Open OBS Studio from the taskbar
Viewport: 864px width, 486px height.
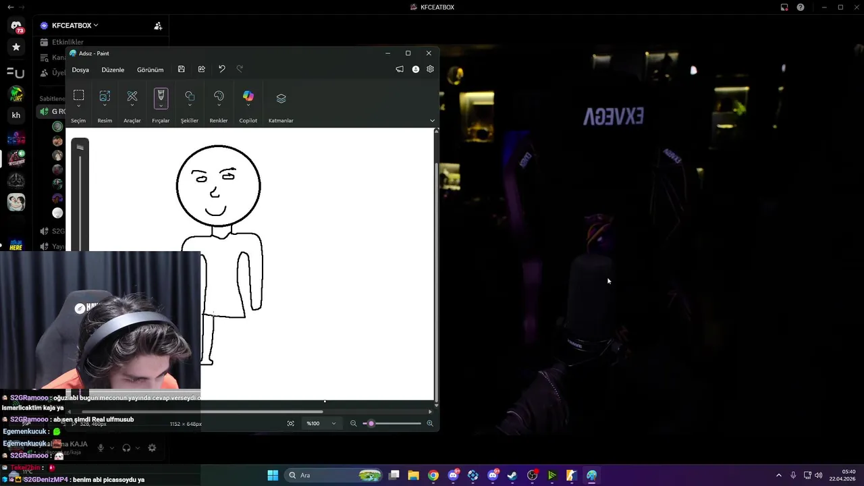click(x=533, y=475)
